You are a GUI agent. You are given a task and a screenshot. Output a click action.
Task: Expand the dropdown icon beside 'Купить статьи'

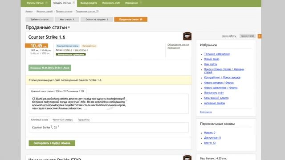[46, 3]
